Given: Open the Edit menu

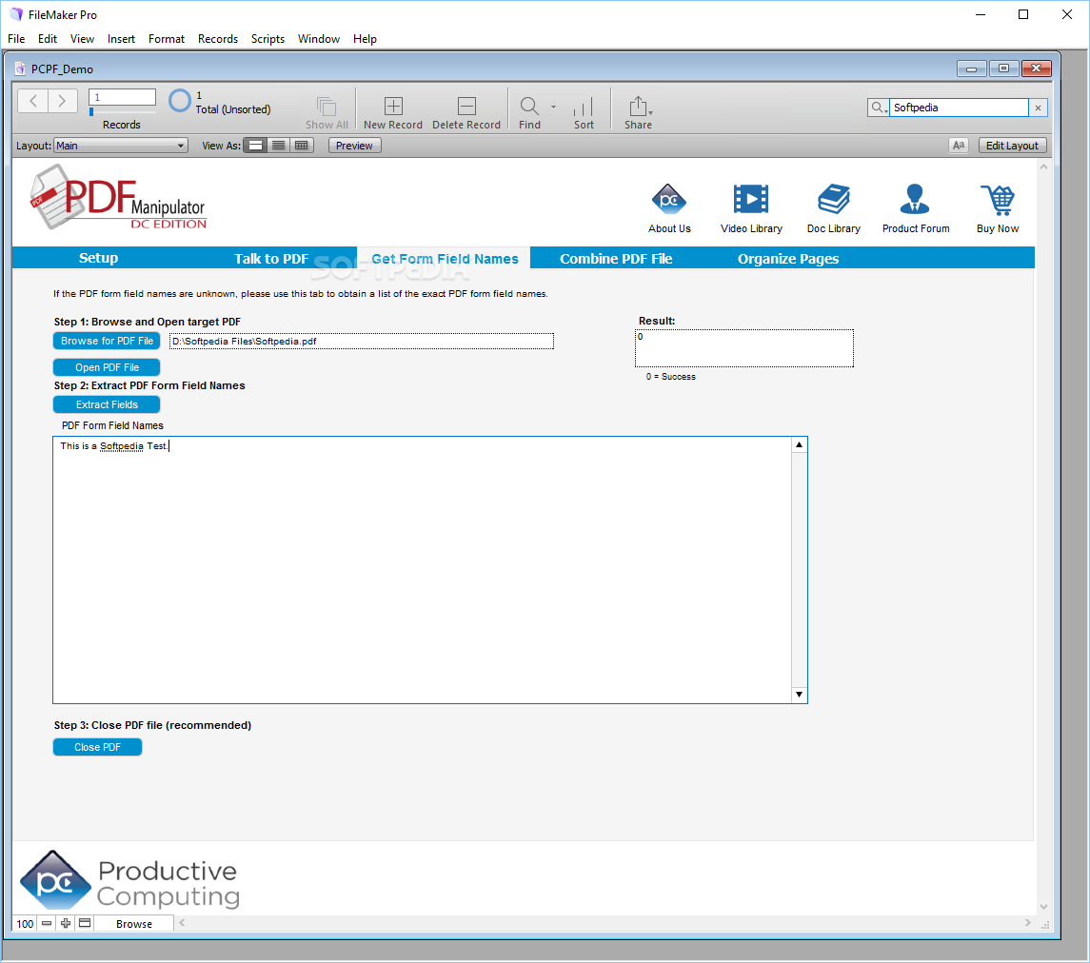Looking at the screenshot, I should pyautogui.click(x=48, y=39).
